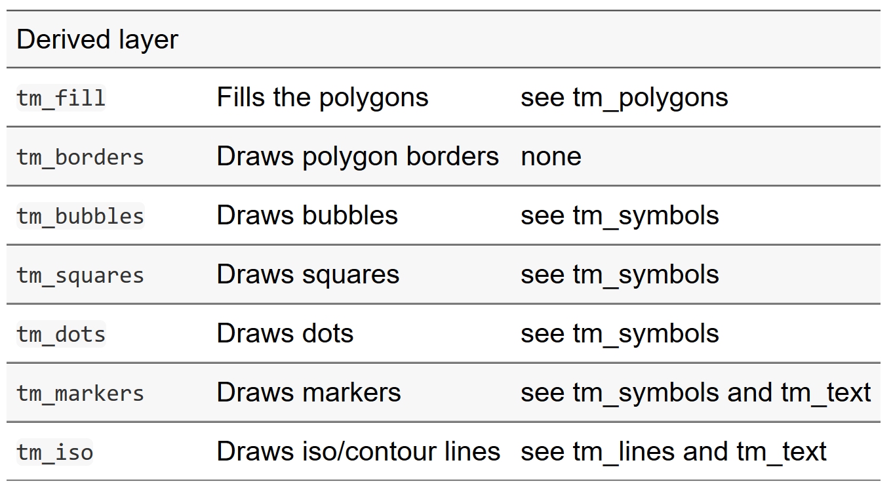Click the tm_borders code label
Viewport: 893px width, 492px height.
[x=80, y=157]
